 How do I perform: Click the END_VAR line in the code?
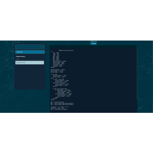point(53,67)
